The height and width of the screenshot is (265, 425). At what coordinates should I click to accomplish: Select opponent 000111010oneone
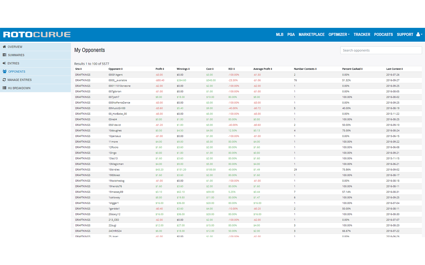[x=120, y=86]
